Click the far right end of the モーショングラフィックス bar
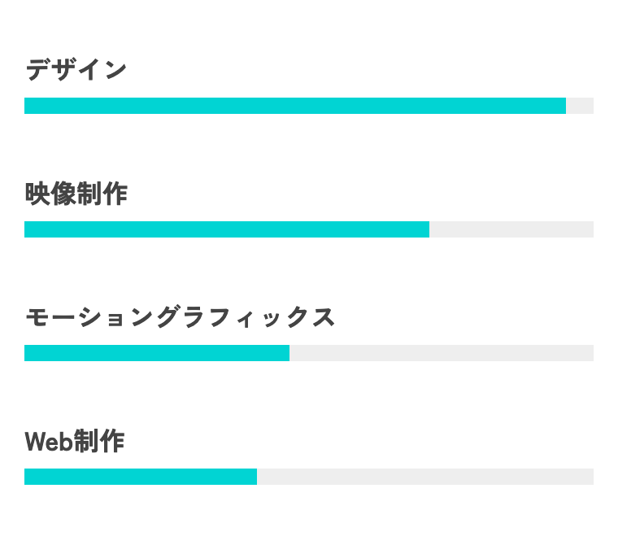Viewport: 618px width, 545px height. point(592,353)
